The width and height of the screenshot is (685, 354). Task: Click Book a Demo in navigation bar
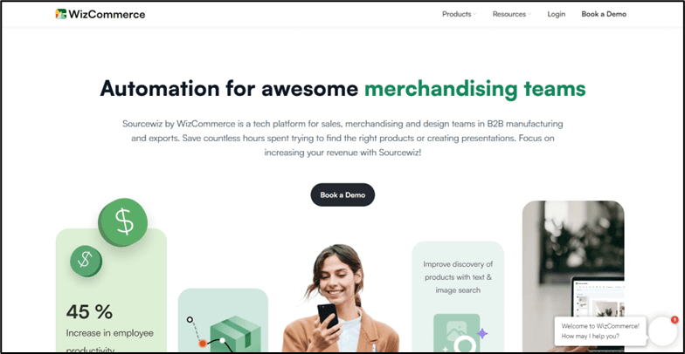coord(604,14)
